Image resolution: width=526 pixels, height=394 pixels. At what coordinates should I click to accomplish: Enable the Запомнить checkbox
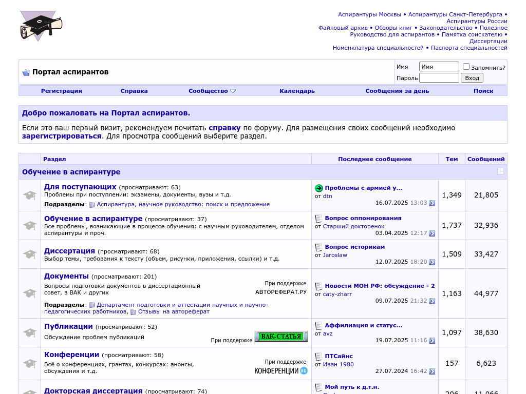coord(466,67)
